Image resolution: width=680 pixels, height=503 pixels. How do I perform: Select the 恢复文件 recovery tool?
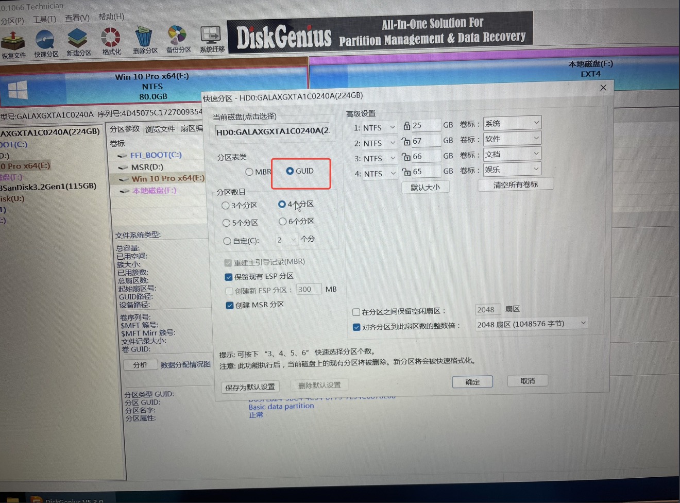pyautogui.click(x=13, y=41)
